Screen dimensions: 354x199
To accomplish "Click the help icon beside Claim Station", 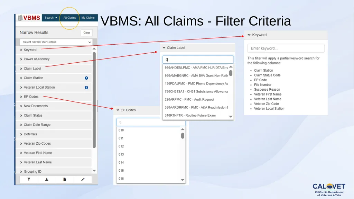I will point(86,78).
